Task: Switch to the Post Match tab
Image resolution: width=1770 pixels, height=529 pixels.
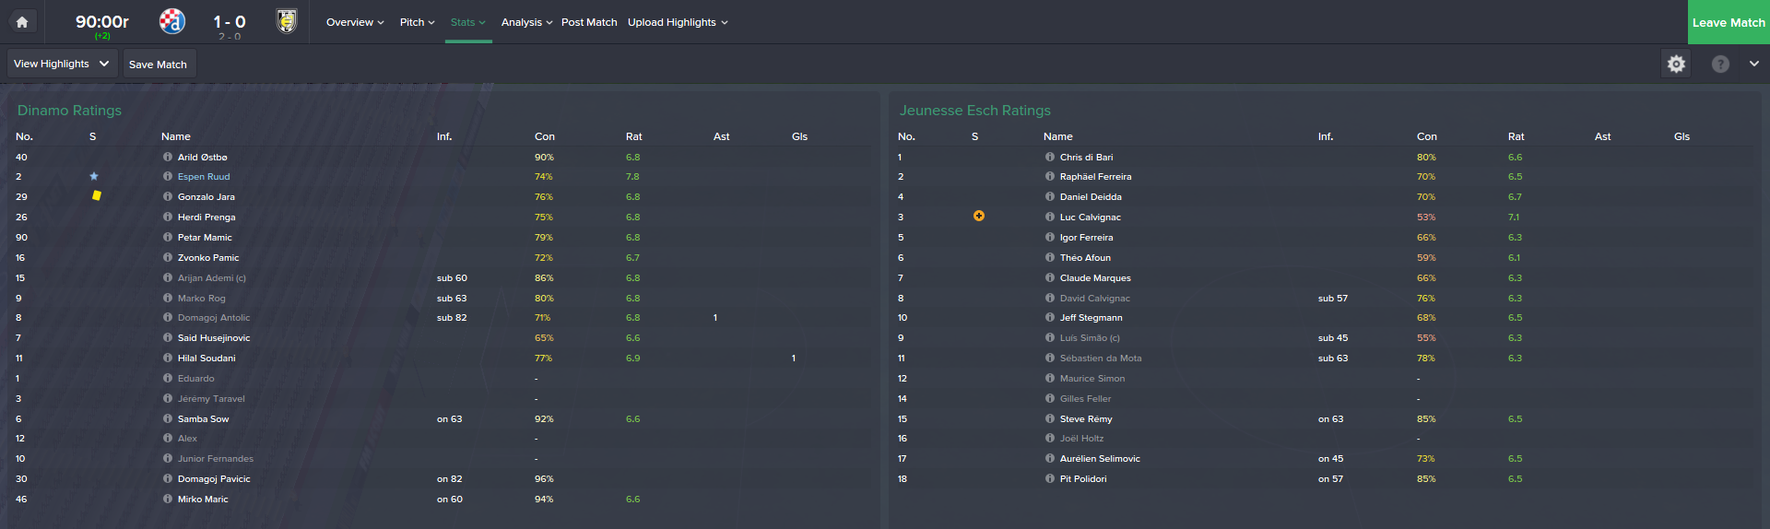Action: tap(589, 22)
